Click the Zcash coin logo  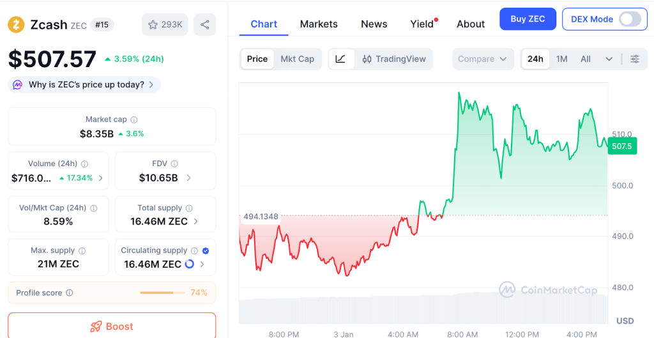coord(16,25)
